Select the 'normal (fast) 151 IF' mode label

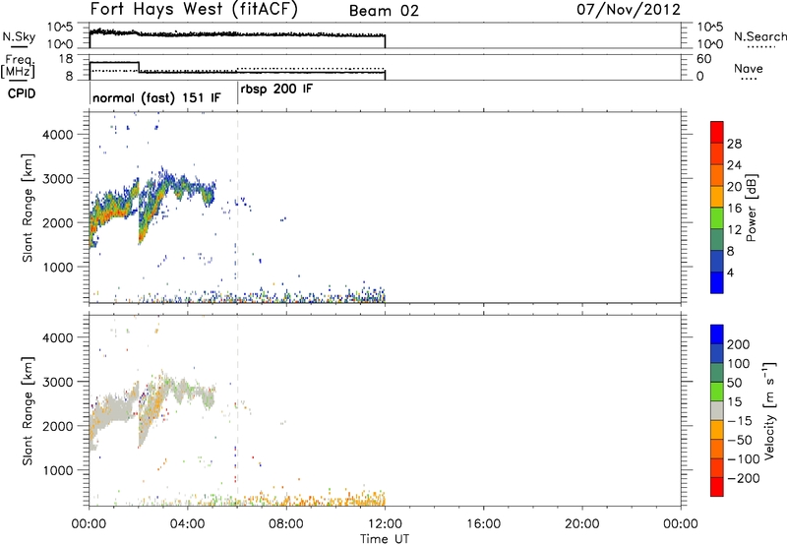click(x=156, y=97)
